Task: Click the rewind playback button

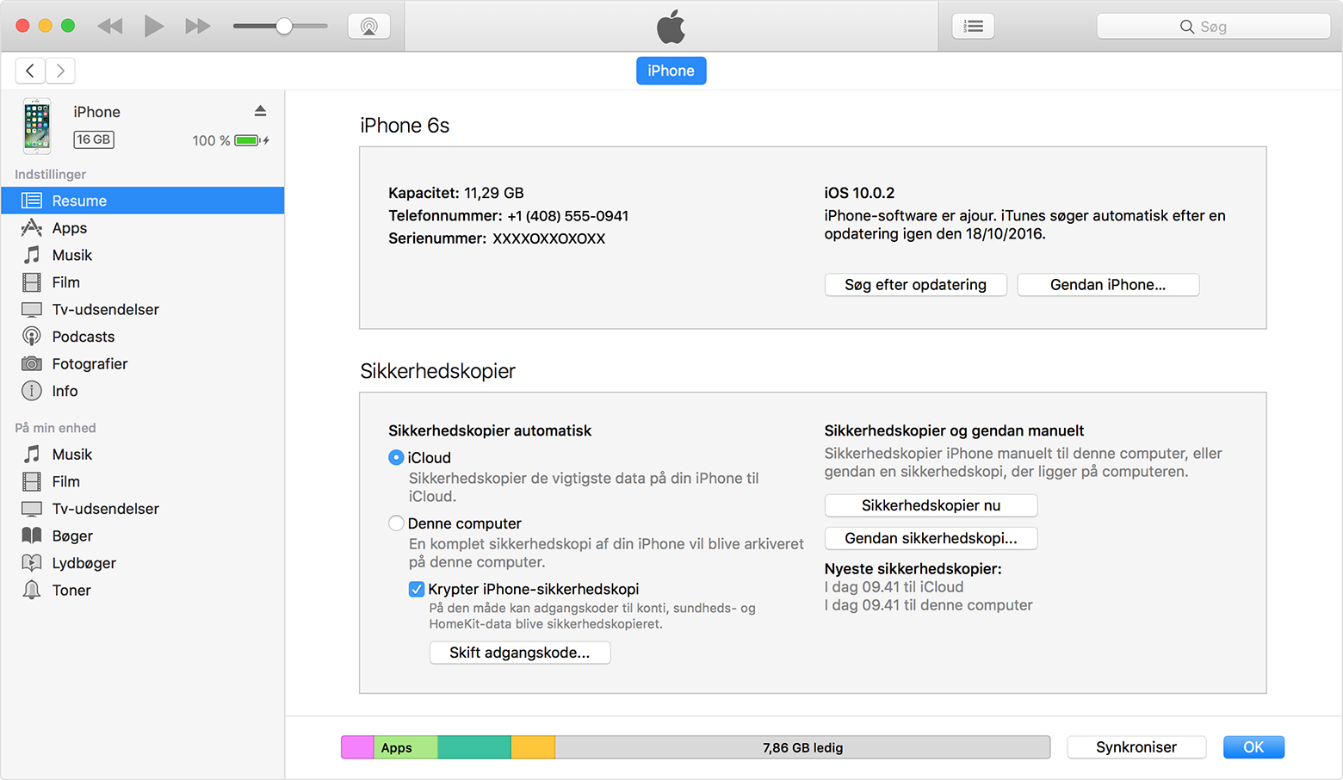Action: tap(110, 26)
